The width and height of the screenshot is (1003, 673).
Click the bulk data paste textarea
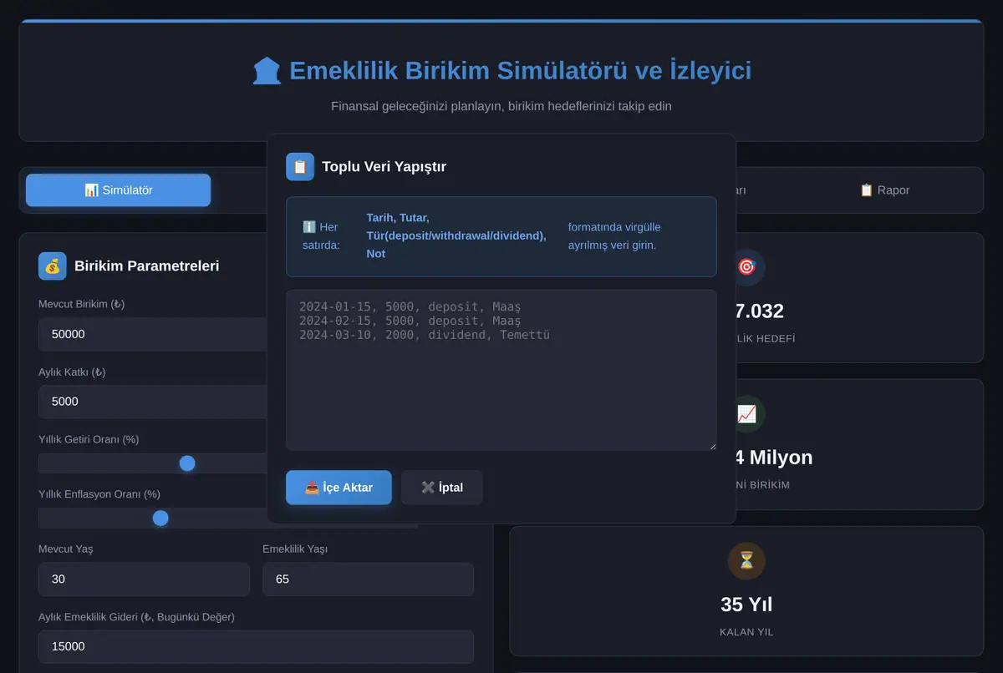pyautogui.click(x=501, y=370)
